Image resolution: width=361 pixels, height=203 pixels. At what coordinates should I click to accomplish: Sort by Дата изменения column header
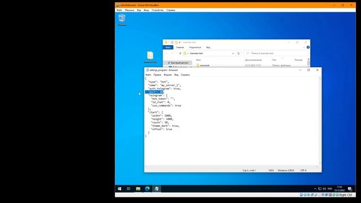[253, 60]
